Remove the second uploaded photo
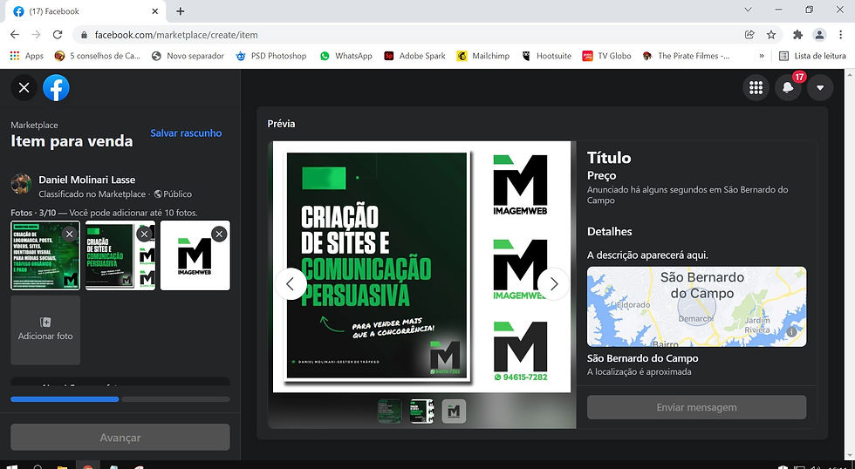 pyautogui.click(x=144, y=234)
